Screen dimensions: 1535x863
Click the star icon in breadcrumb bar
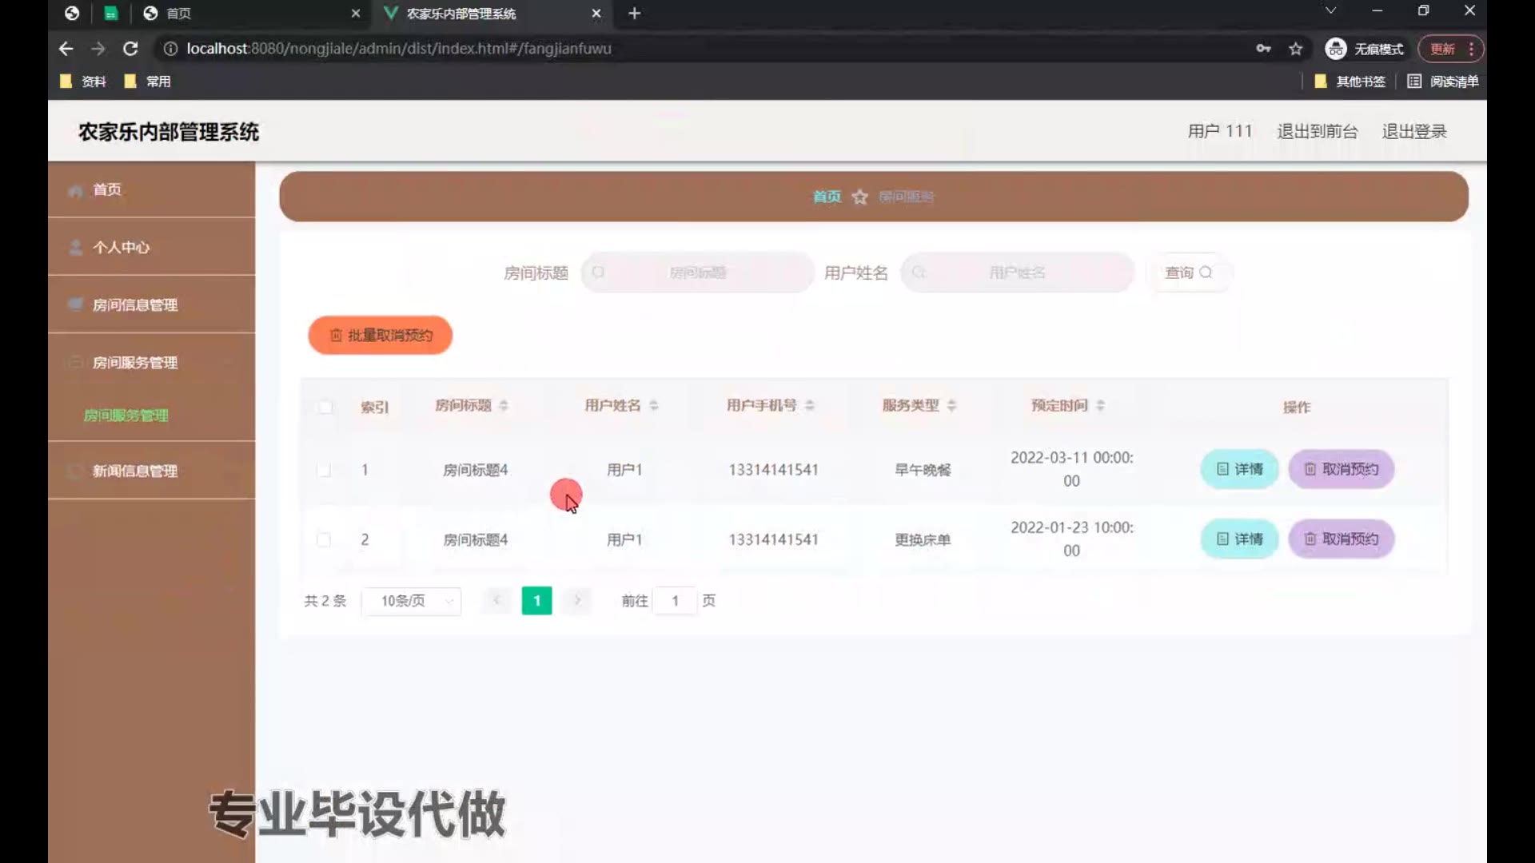coord(859,197)
